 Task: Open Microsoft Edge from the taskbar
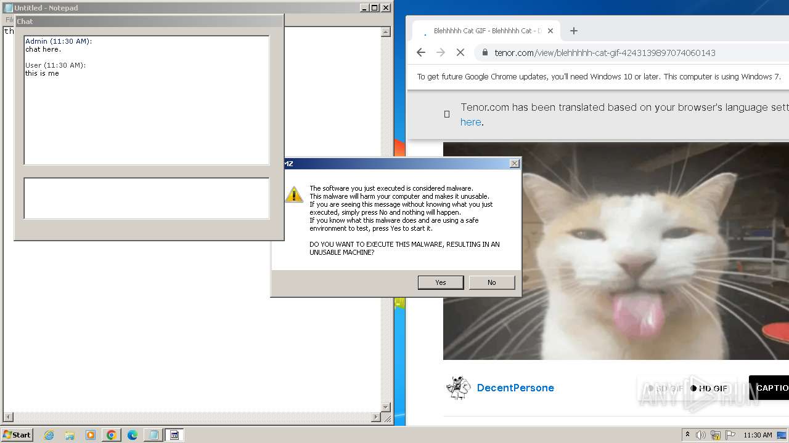(133, 435)
